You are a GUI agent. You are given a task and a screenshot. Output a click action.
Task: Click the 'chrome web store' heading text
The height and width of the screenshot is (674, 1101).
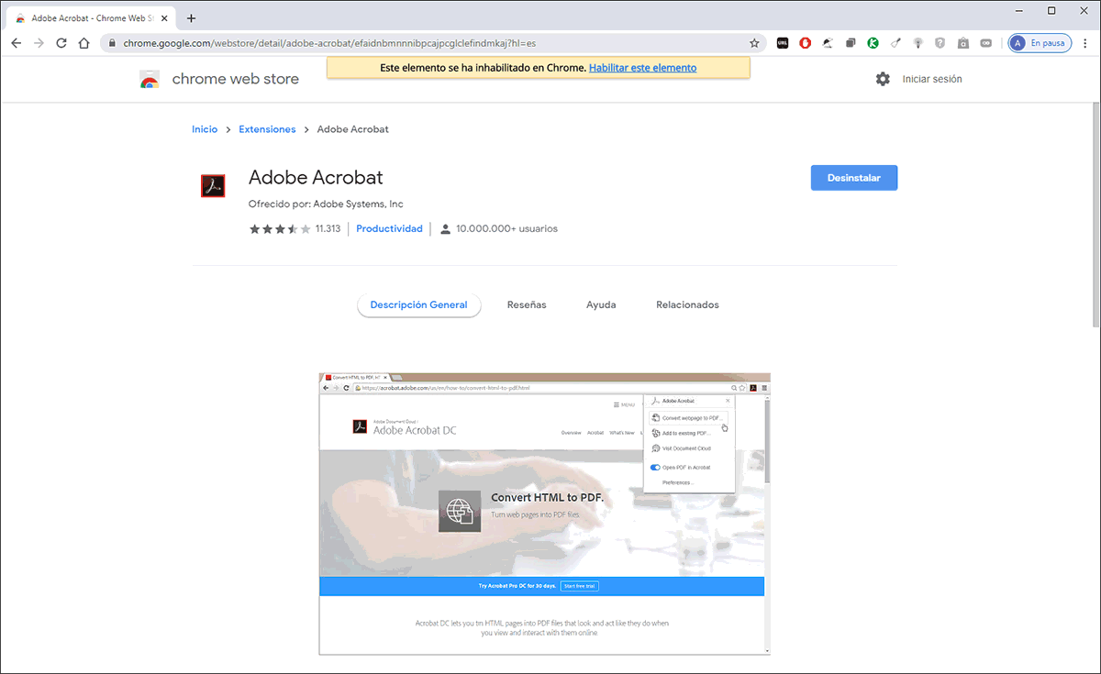236,79
